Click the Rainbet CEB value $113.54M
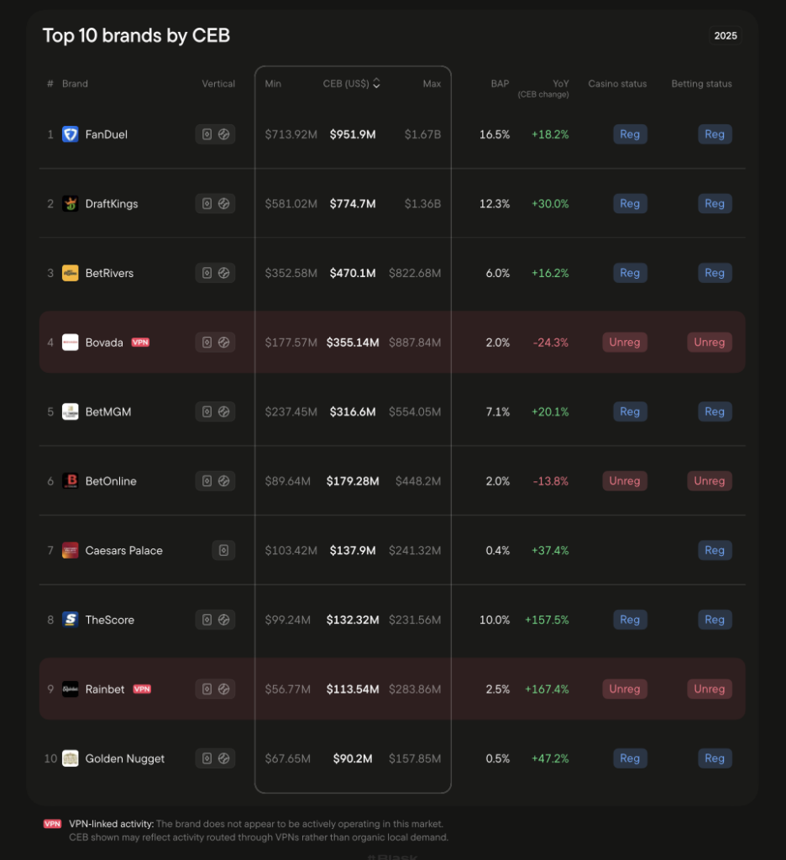 click(353, 690)
